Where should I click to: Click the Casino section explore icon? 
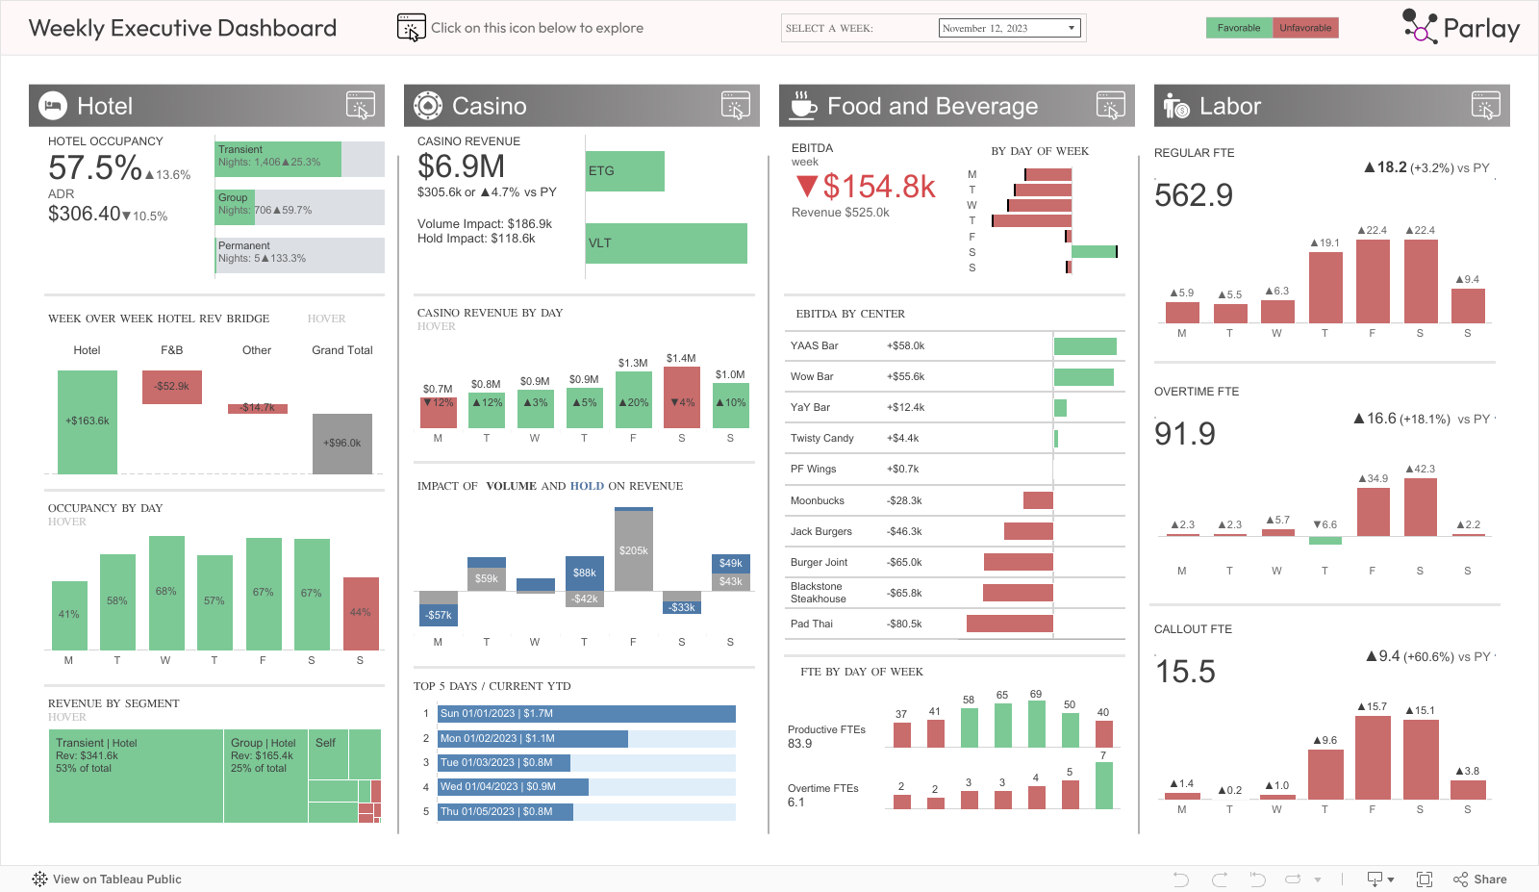(x=735, y=106)
